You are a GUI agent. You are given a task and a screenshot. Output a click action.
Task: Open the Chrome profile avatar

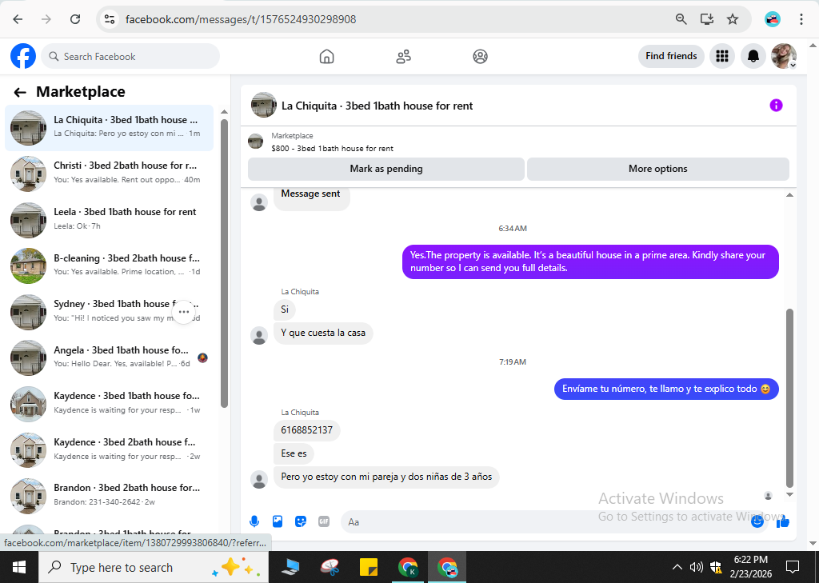tap(772, 19)
